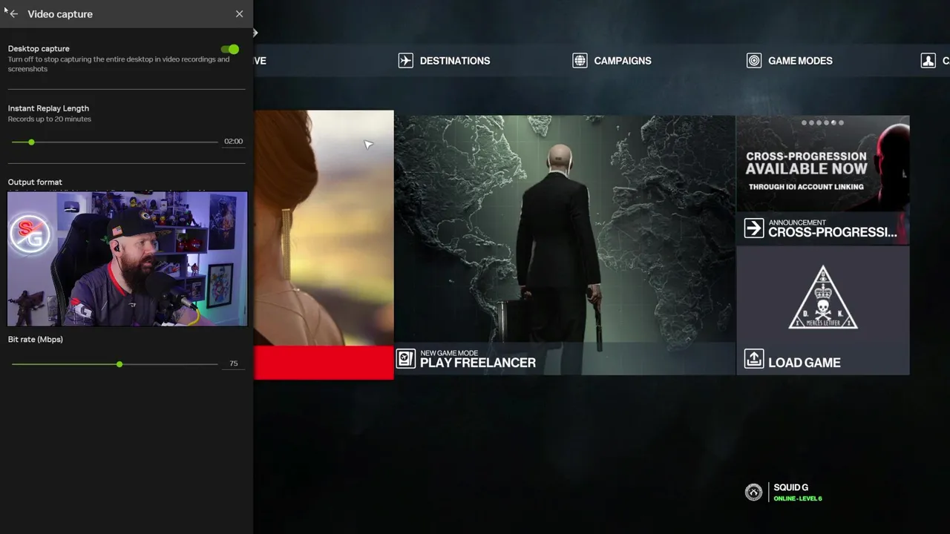Select the Load Game tile
Viewport: 950px width, 534px height.
click(x=822, y=311)
